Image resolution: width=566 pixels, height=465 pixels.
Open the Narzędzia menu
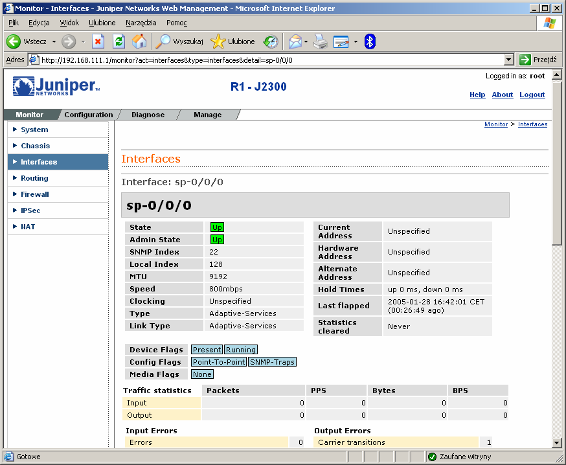click(141, 23)
